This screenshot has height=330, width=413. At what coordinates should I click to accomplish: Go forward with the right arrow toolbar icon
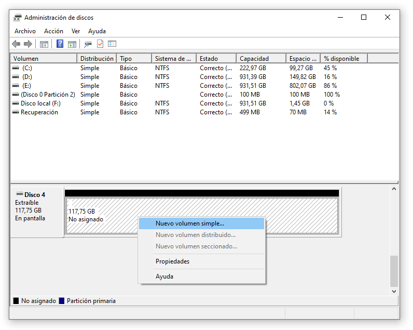[x=28, y=44]
